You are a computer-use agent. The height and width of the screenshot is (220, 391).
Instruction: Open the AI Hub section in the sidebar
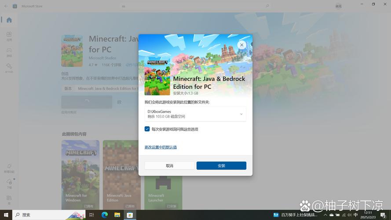point(9,68)
